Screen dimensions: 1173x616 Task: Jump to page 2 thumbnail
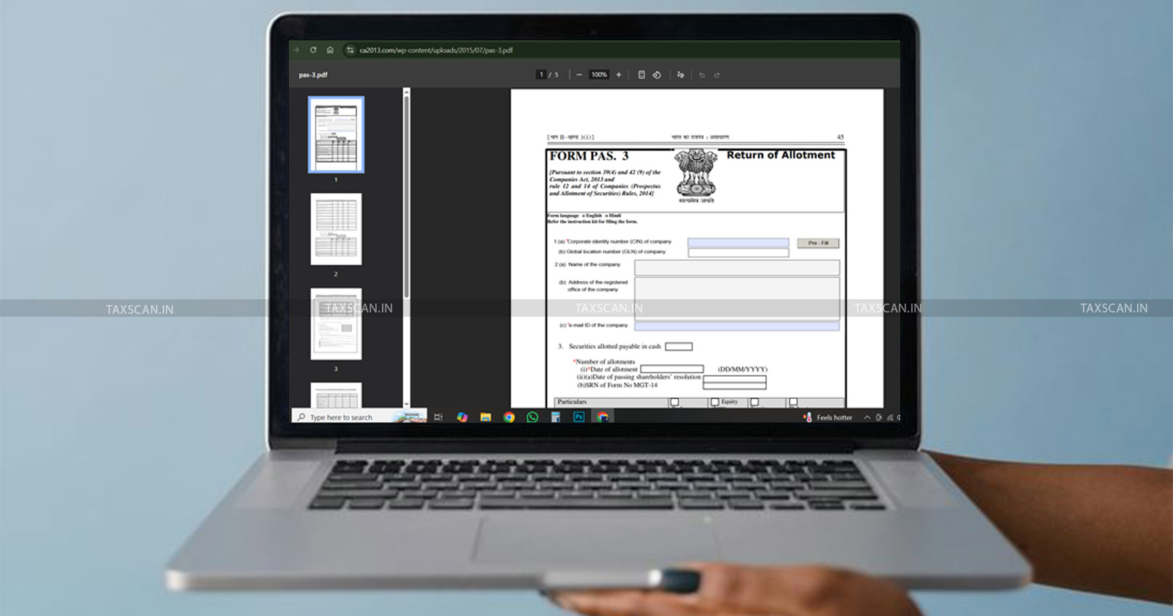point(336,229)
